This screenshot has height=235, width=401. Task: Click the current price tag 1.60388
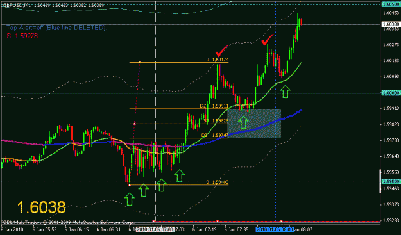(391, 24)
